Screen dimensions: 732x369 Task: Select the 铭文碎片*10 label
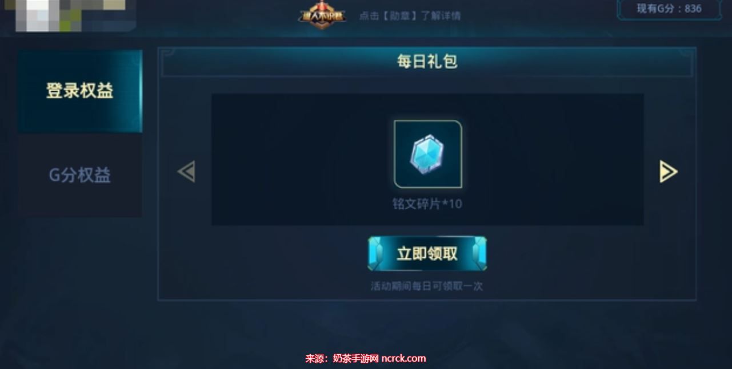pos(427,204)
